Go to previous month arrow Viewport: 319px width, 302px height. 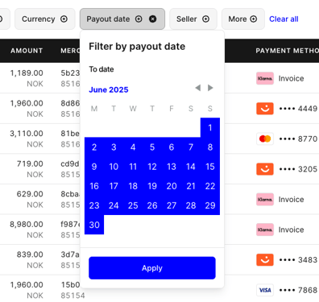pos(198,88)
